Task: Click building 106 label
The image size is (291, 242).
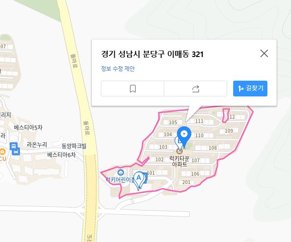Action: pos(195,174)
